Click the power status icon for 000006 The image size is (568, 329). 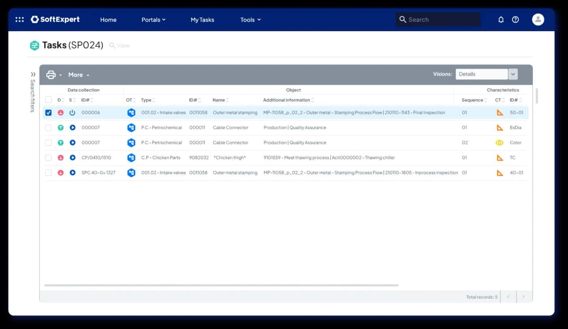click(x=72, y=113)
